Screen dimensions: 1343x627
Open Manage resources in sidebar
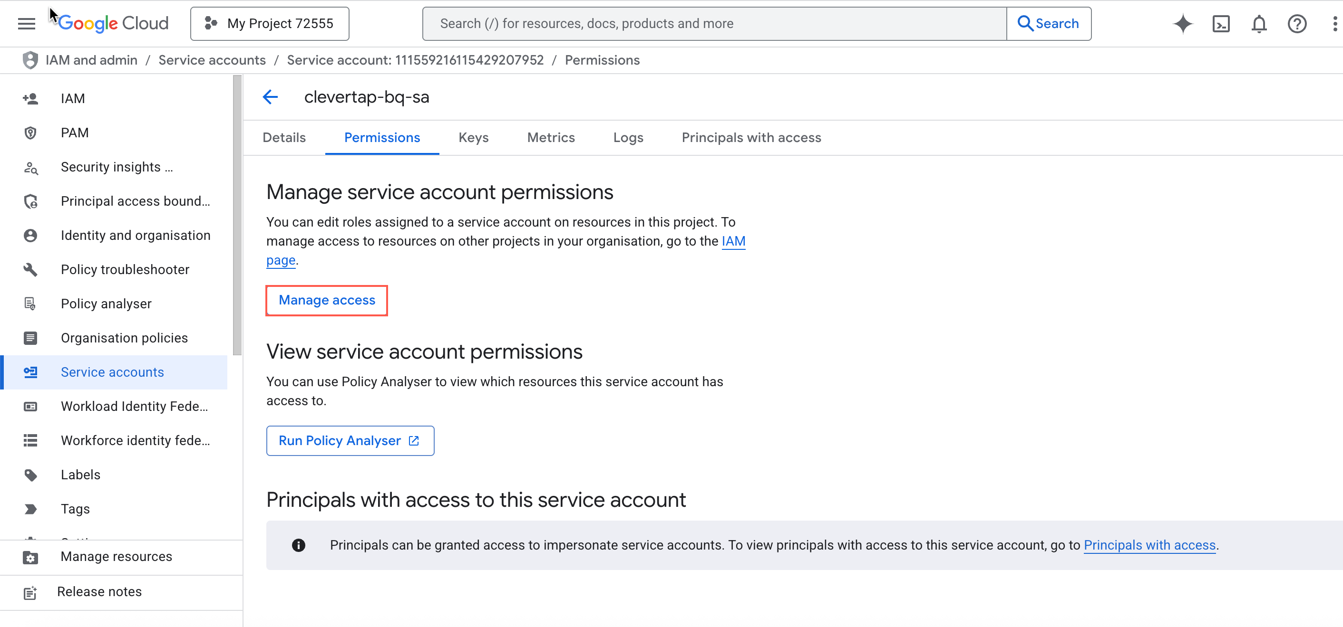click(x=116, y=556)
